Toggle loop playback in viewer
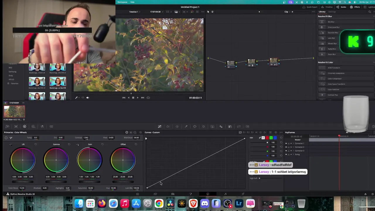This screenshot has width=375, height=211. [148, 98]
